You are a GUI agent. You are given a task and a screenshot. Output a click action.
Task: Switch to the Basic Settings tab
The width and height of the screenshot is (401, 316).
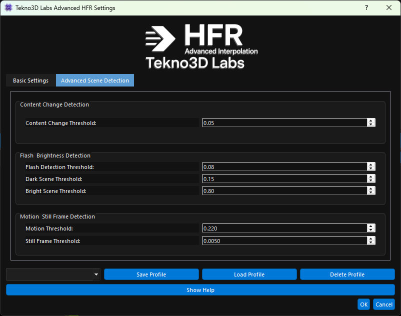(30, 80)
